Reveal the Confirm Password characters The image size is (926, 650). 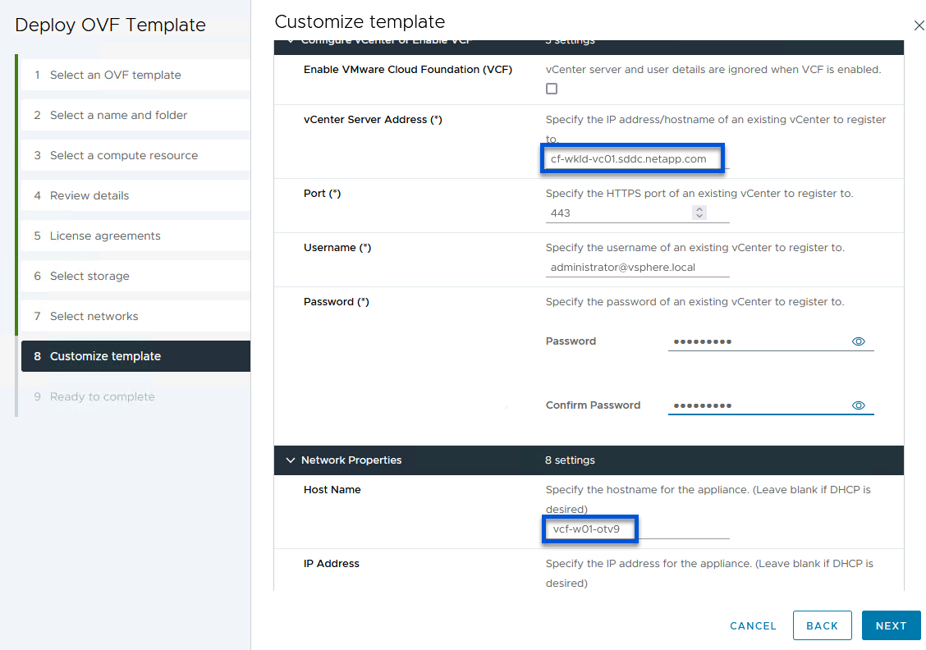(x=859, y=405)
